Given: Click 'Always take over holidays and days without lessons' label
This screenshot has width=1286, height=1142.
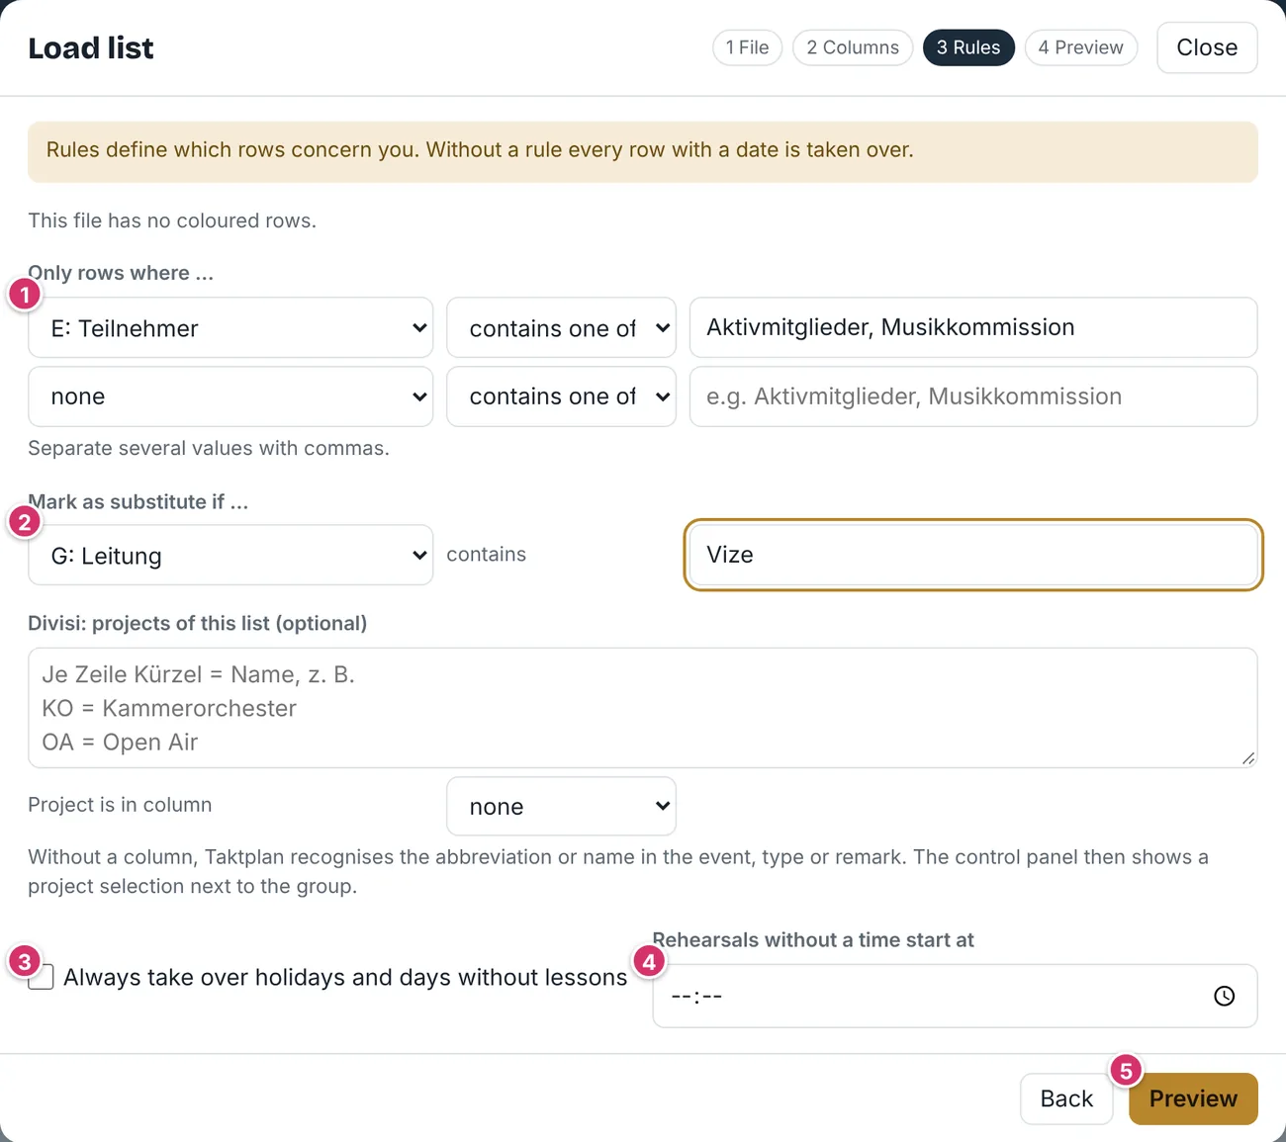Looking at the screenshot, I should tap(345, 977).
